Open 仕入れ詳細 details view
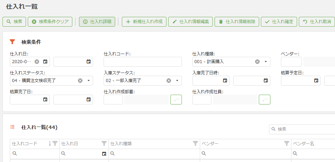335x162 pixels. coord(97,22)
